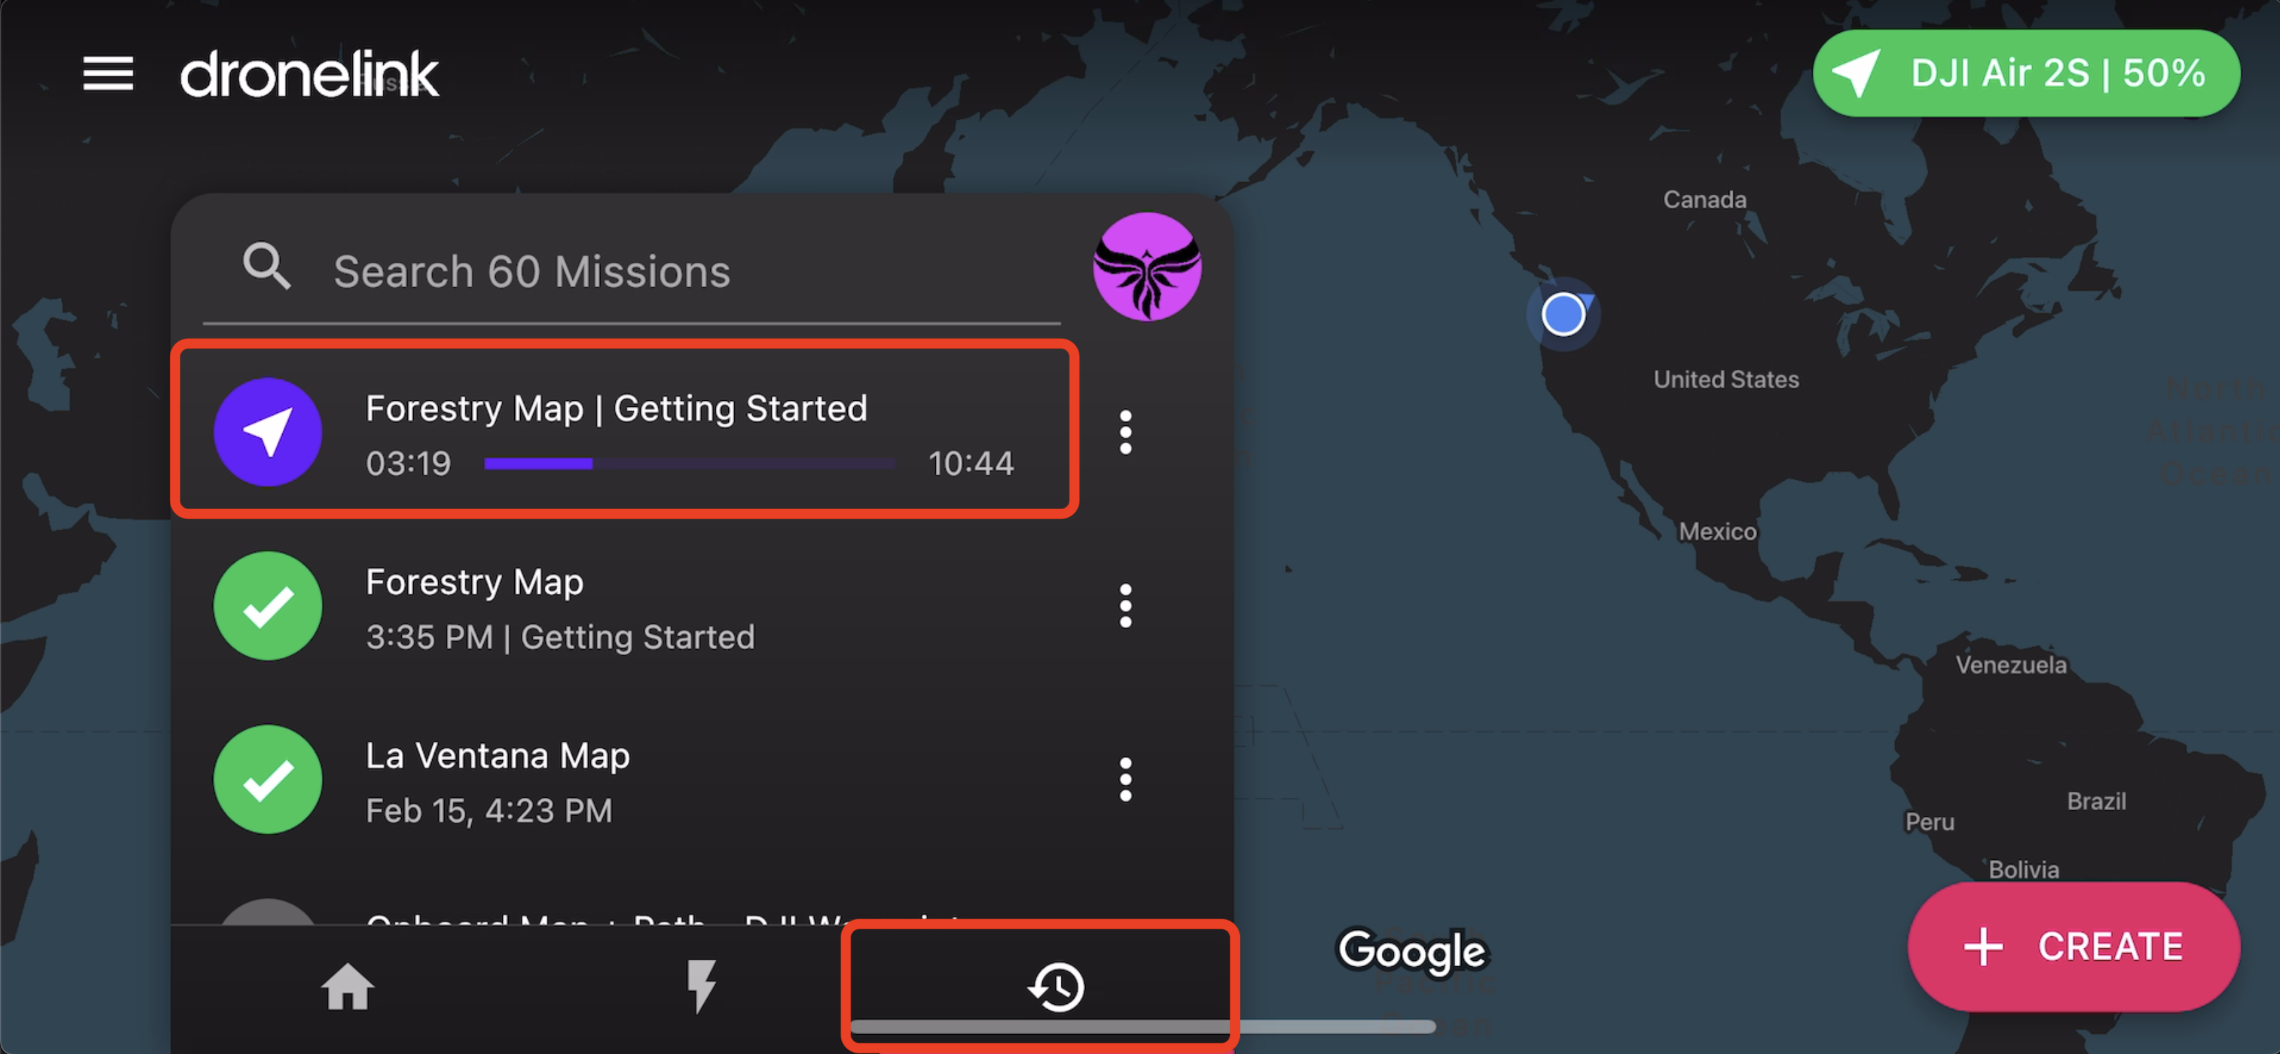This screenshot has width=2280, height=1054.
Task: Open three-dot menu for Forestry Map
Action: [1125, 606]
